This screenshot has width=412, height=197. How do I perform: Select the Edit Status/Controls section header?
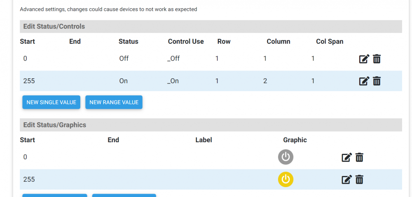click(54, 26)
